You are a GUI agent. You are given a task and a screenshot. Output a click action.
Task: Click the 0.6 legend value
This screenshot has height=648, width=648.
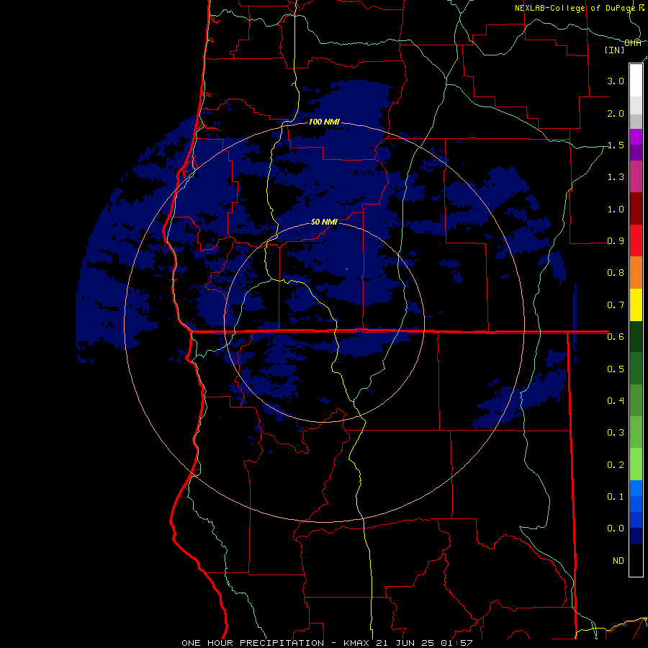616,337
